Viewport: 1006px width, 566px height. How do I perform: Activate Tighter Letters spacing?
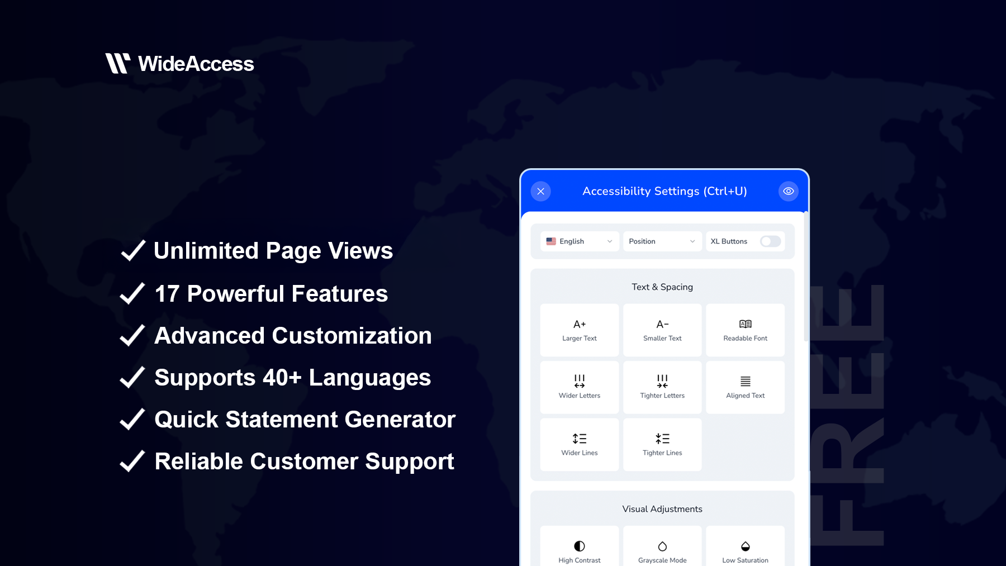(x=662, y=387)
